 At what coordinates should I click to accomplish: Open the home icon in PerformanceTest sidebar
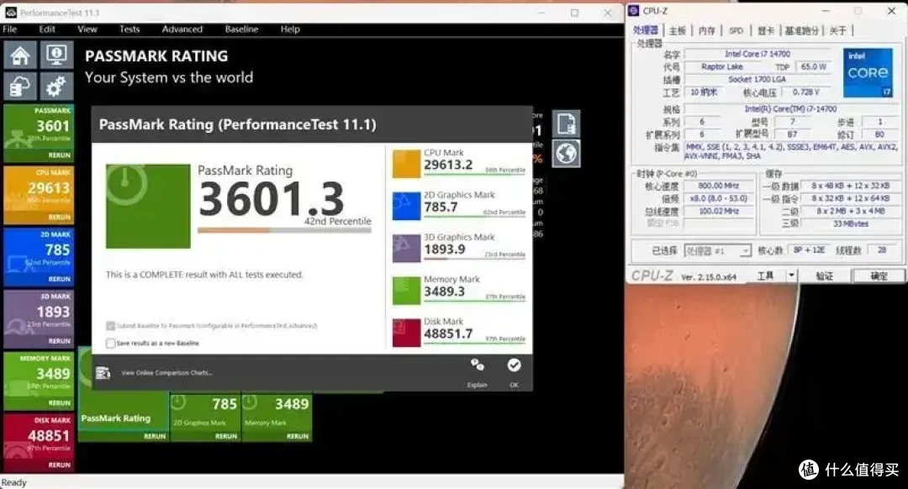(x=20, y=55)
